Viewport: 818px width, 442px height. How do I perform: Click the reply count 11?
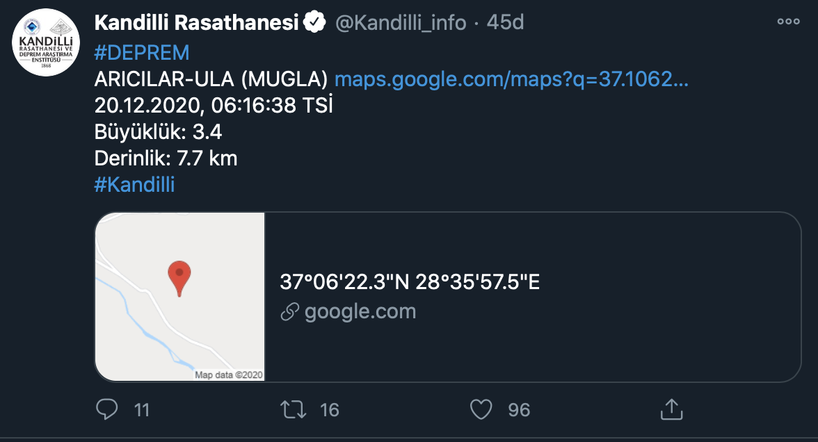click(142, 410)
